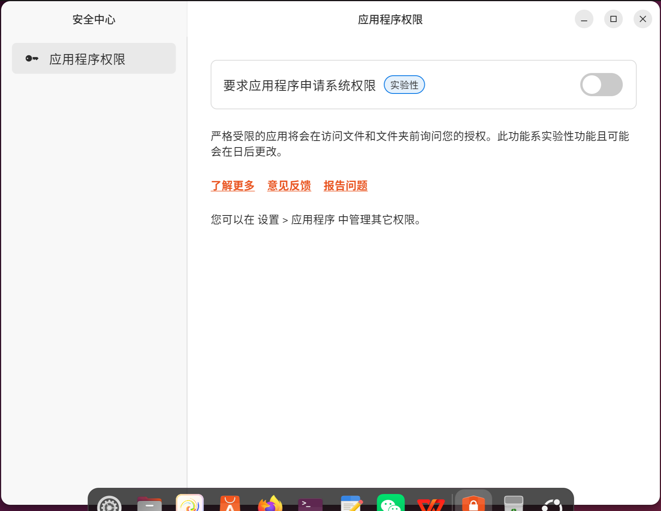
Task: Enable 要求应用程序申请系统权限 switch
Action: tap(601, 85)
